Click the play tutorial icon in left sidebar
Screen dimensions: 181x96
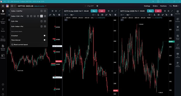click(3, 84)
